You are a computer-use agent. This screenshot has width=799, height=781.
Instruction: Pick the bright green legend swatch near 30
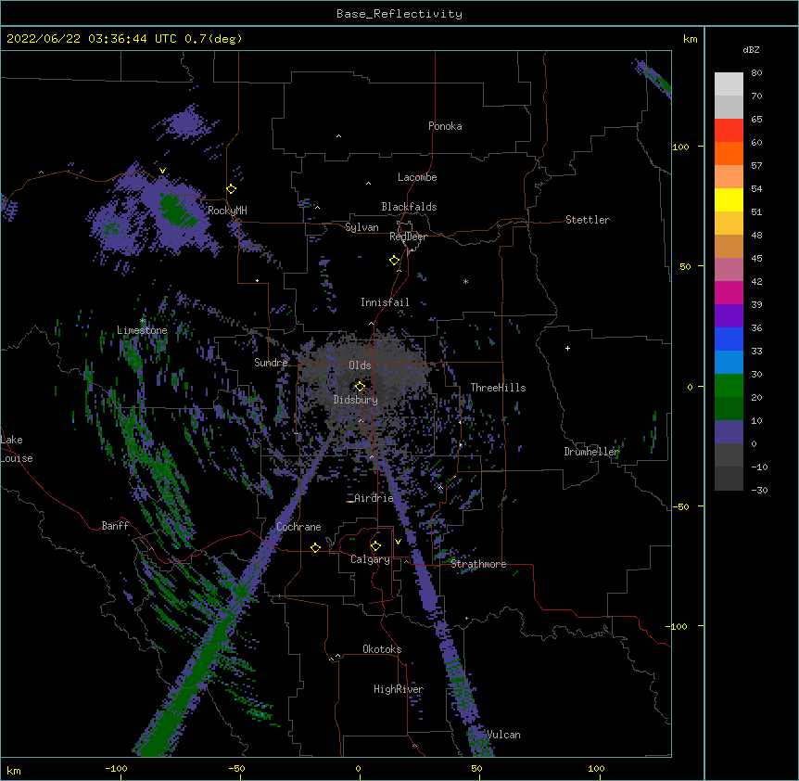tap(729, 386)
